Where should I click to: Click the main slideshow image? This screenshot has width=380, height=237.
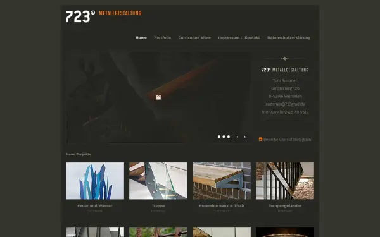[159, 97]
